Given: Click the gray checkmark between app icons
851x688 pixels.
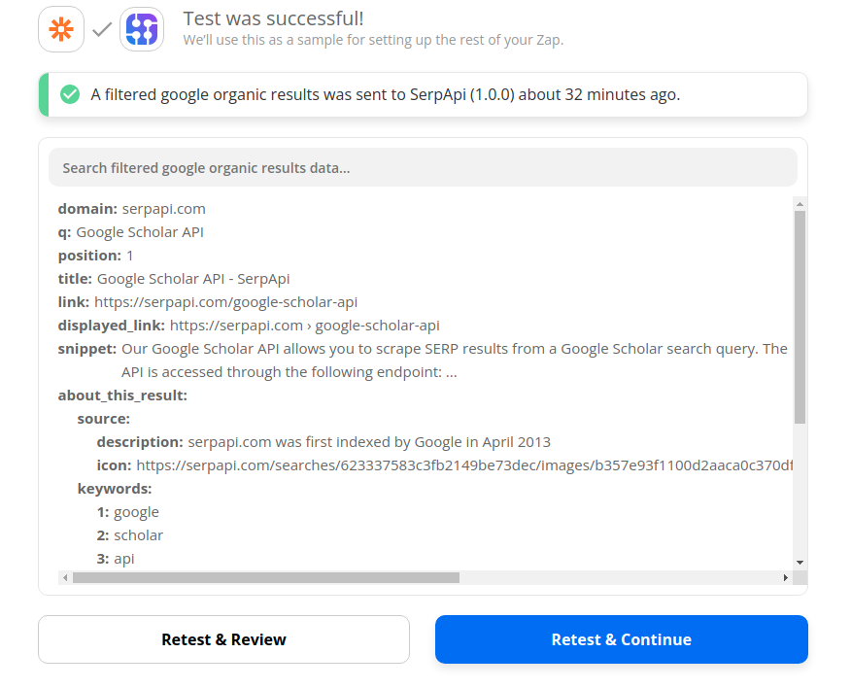Looking at the screenshot, I should 100,28.
